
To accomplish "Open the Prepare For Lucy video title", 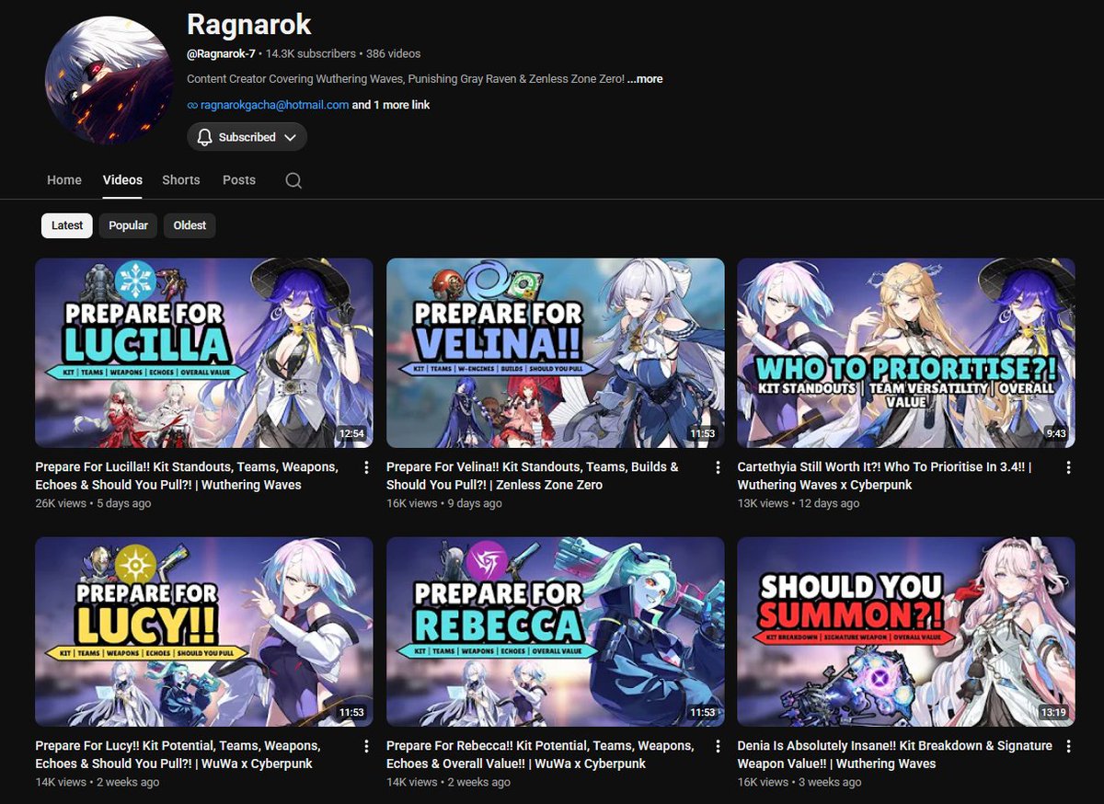I will click(x=178, y=754).
